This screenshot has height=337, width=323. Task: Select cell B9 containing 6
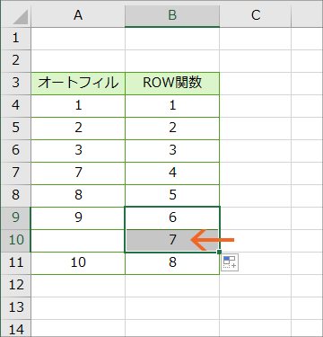click(172, 218)
